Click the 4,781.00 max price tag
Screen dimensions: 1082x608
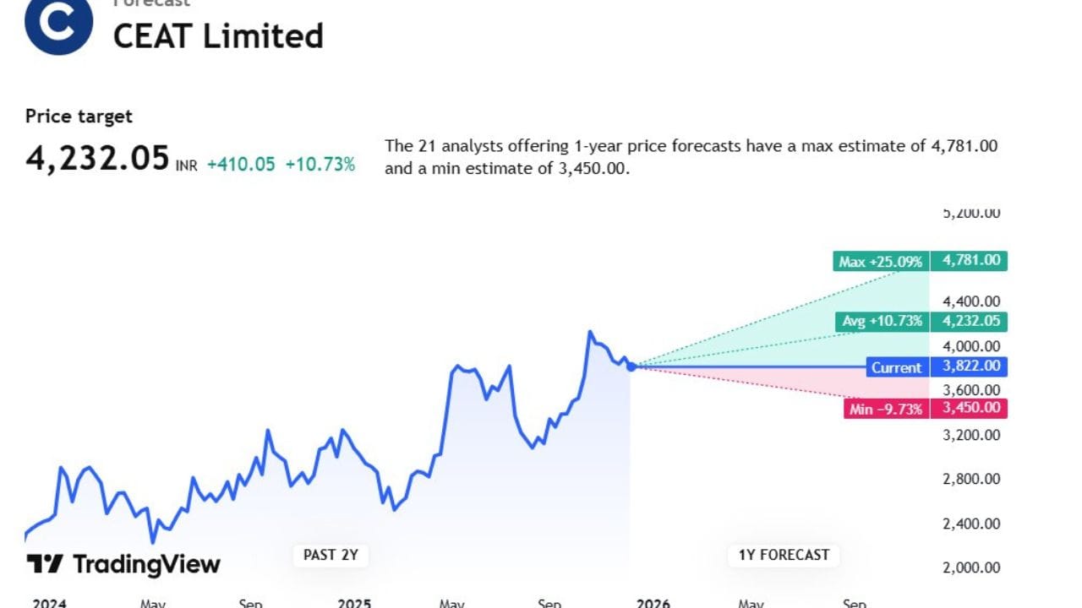[969, 260]
